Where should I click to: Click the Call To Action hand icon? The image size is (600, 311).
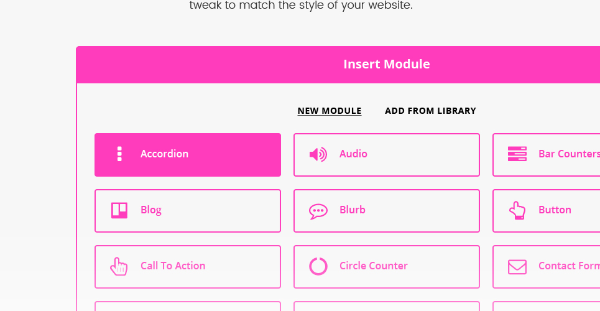coord(119,267)
